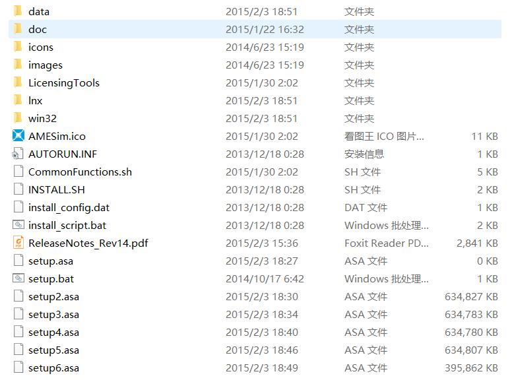The image size is (512, 384).
Task: Click the doc folder icon
Action: (18, 29)
